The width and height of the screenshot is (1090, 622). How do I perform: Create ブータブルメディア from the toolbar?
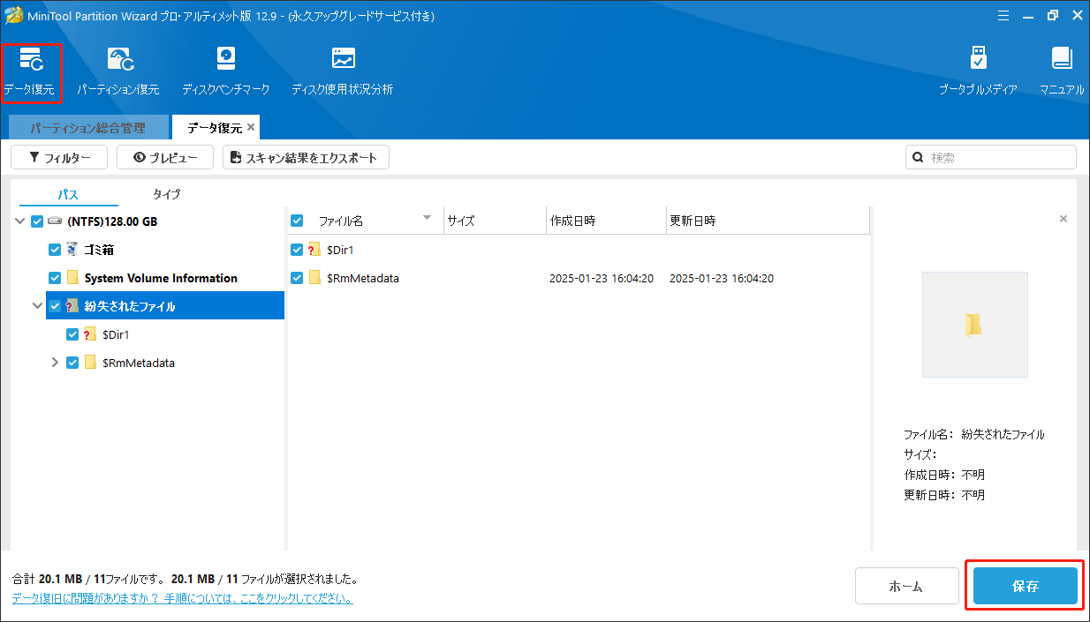point(978,72)
